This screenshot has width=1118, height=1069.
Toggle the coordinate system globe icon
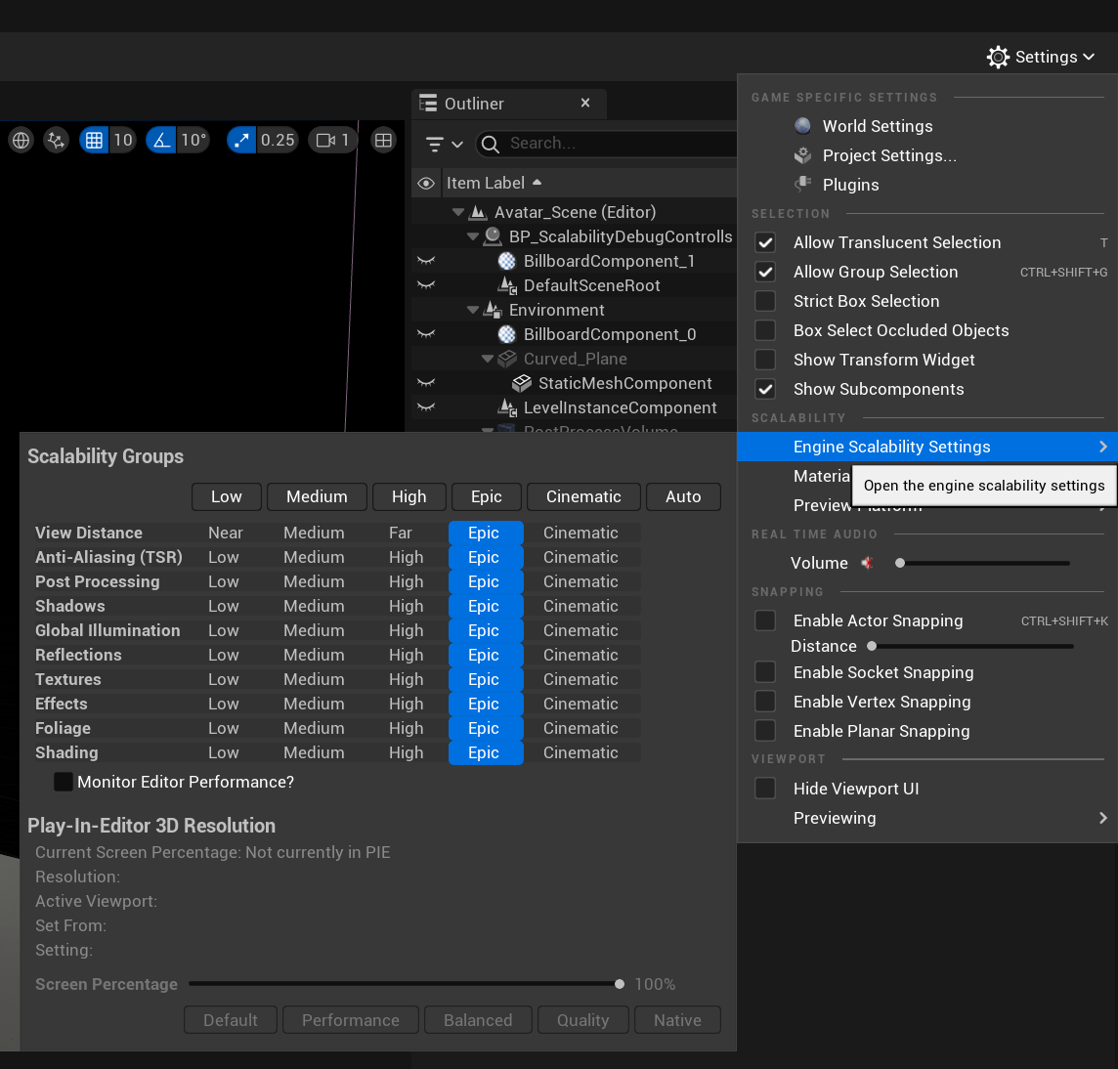coord(21,140)
